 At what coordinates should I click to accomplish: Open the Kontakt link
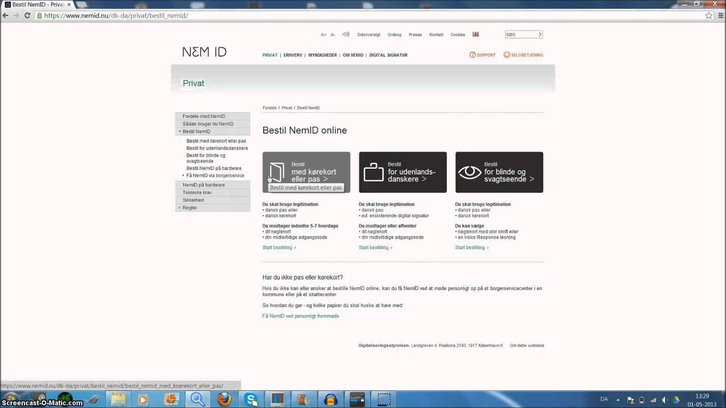click(436, 35)
